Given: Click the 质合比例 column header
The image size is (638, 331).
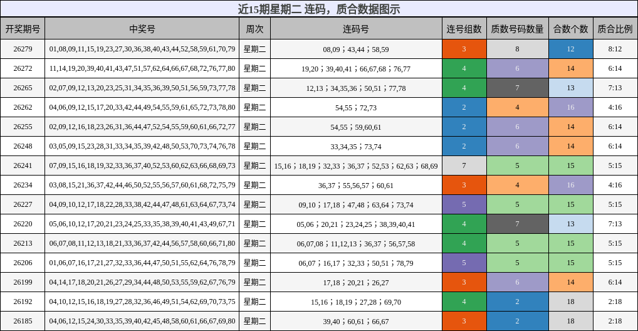Looking at the screenshot, I should pyautogui.click(x=615, y=28).
